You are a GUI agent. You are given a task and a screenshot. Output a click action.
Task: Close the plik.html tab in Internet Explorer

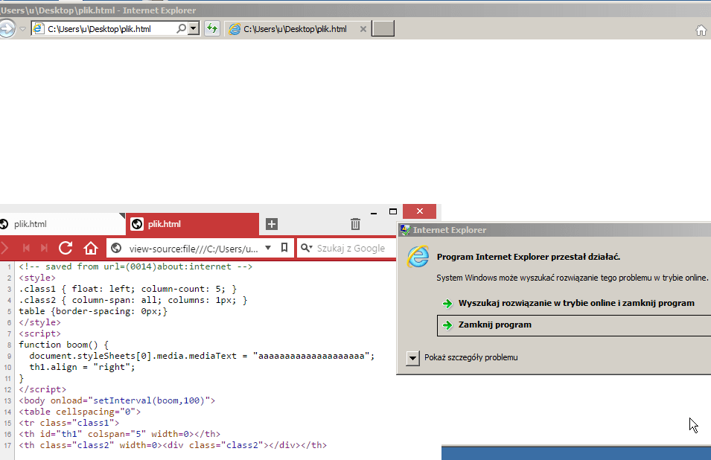[363, 29]
